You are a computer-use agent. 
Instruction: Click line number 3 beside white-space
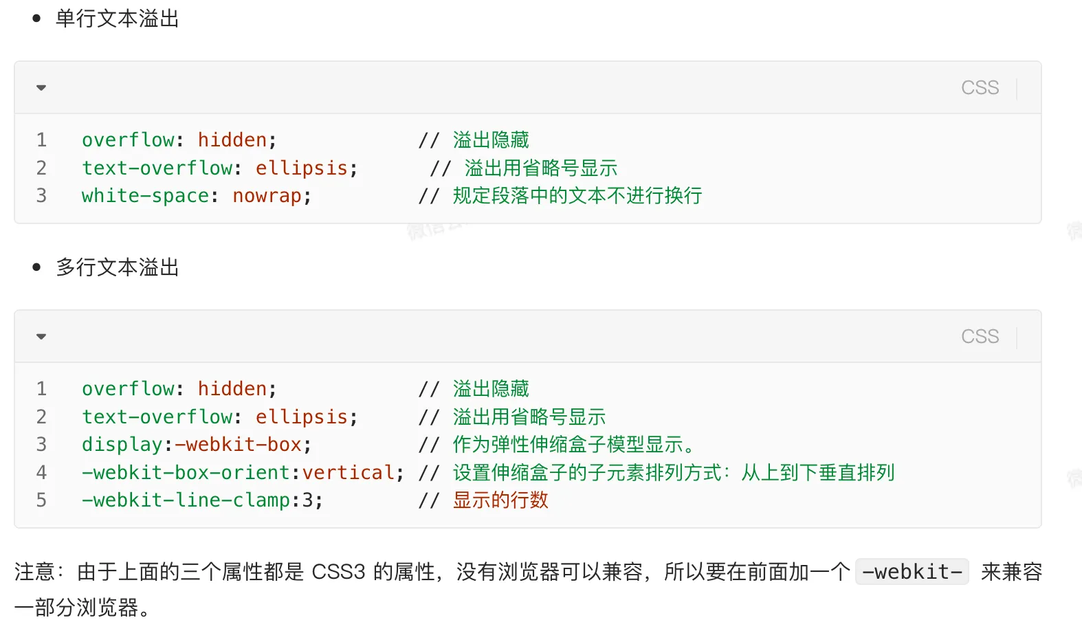(x=41, y=196)
